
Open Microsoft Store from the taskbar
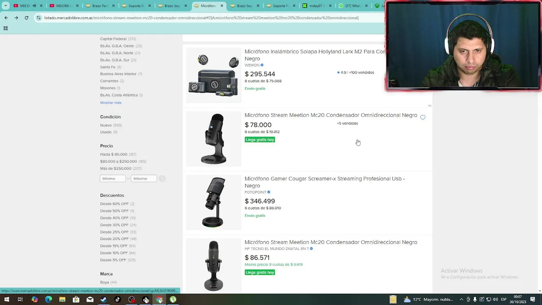click(76, 299)
